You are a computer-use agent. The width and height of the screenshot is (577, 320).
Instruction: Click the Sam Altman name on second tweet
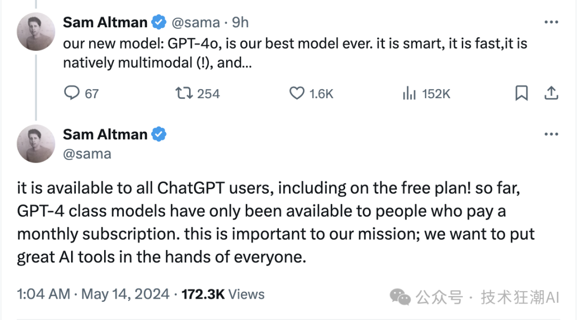click(105, 135)
